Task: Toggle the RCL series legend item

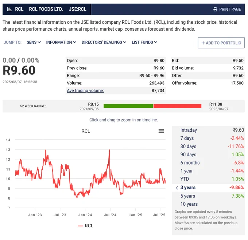Action: [86, 226]
